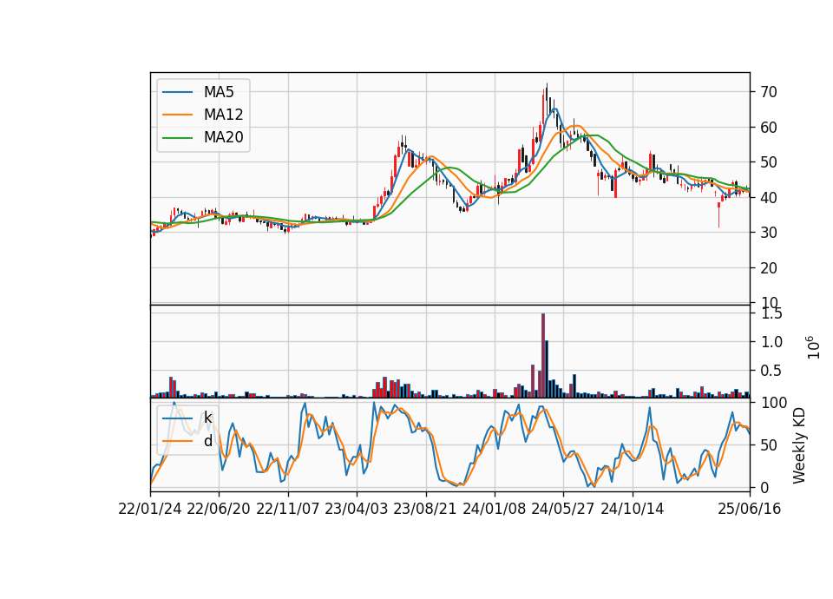Screen dimensions: 833x599
Task: Click the 22/11/07 date axis label
Action: click(288, 509)
